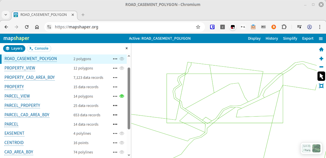Select the CENTROID layer name
Image resolution: width=326 pixels, height=158 pixels.
[x=14, y=143]
